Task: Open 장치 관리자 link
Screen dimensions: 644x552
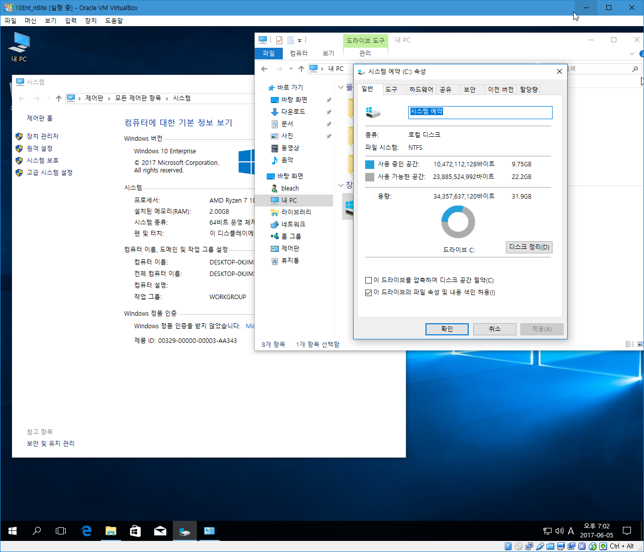Action: (43, 136)
